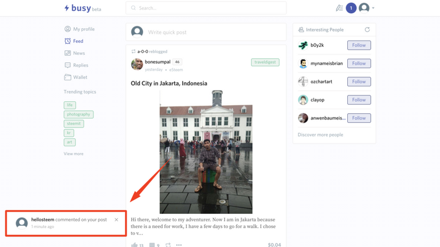
Task: Click the search magnifier icon
Action: tap(133, 8)
